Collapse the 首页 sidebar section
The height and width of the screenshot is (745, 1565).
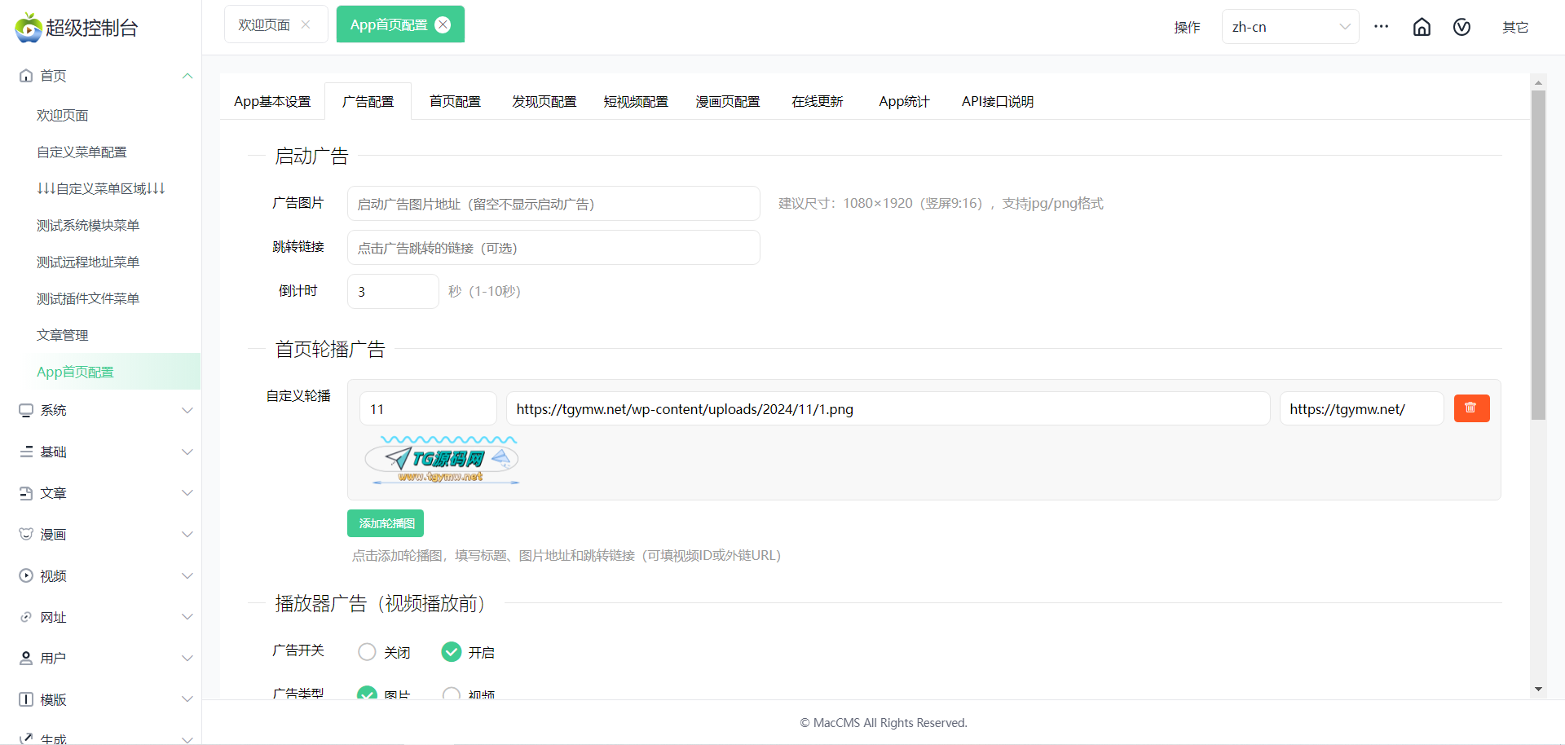point(187,76)
